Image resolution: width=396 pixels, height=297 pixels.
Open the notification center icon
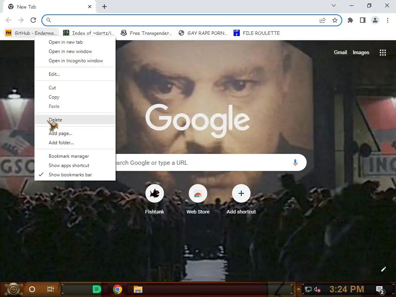pyautogui.click(x=380, y=289)
